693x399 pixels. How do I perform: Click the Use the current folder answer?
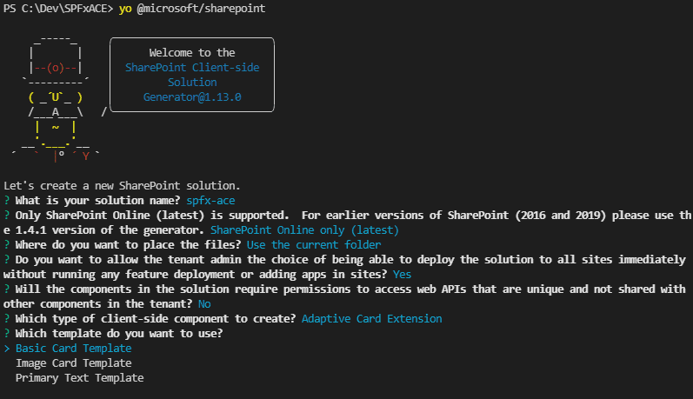click(x=314, y=245)
